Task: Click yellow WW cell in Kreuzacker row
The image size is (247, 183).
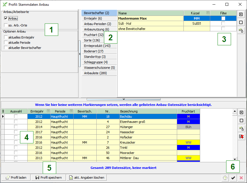Action: point(188,142)
